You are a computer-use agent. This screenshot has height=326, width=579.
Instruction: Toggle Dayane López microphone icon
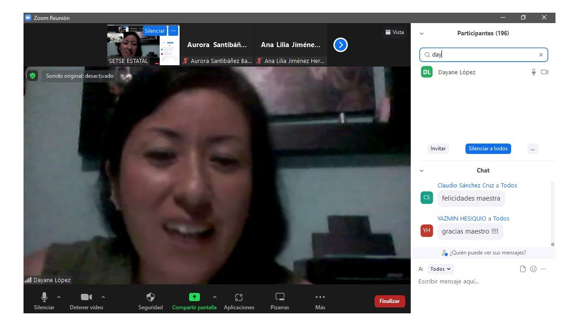(x=534, y=72)
